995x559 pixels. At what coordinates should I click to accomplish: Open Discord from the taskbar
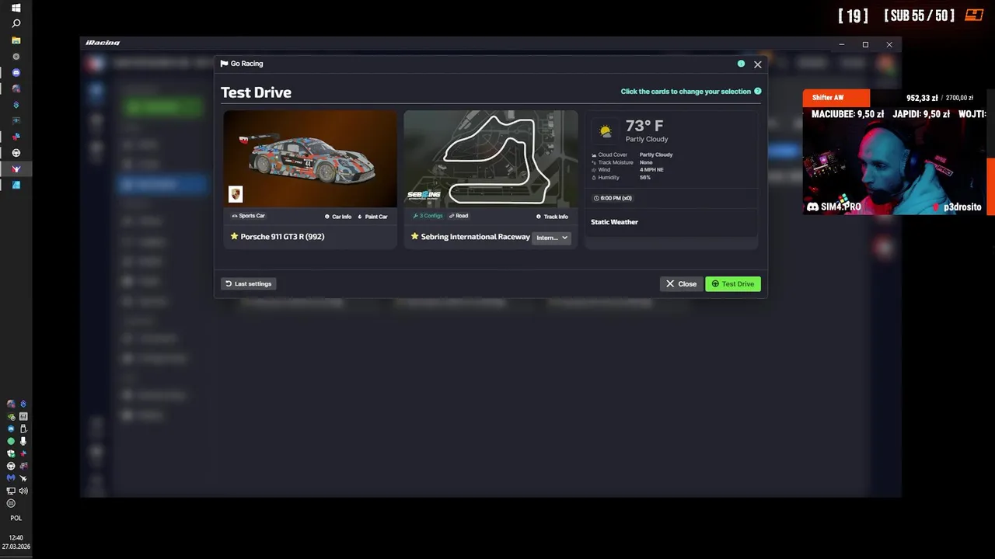click(x=16, y=72)
